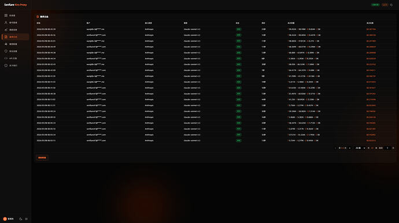This screenshot has width=399, height=223.
Task: Collapse sidebar using the bottom menu icon
Action: coord(26,219)
